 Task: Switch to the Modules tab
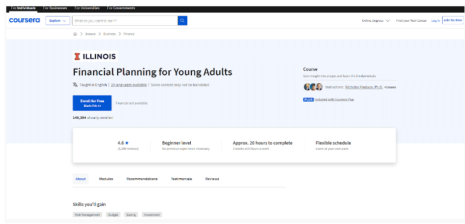(106, 179)
